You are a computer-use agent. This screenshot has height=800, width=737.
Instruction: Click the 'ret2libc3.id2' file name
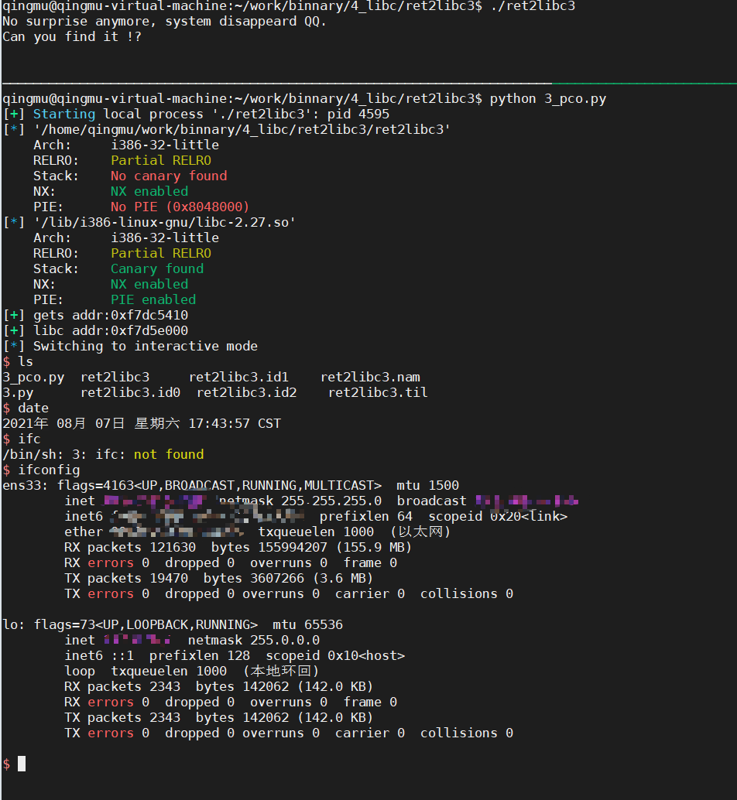click(246, 392)
